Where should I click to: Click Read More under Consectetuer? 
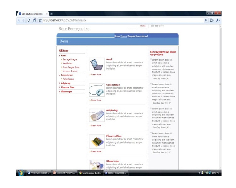[x=96, y=100]
